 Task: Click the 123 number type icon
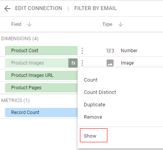(x=110, y=51)
